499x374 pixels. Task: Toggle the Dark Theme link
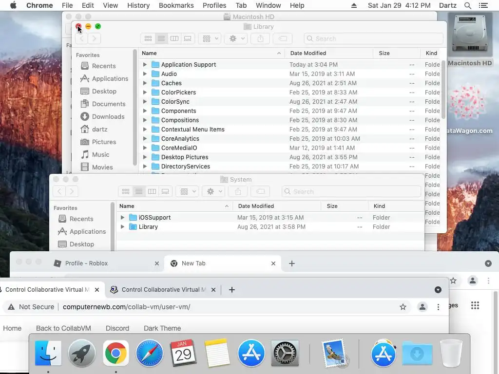point(162,328)
